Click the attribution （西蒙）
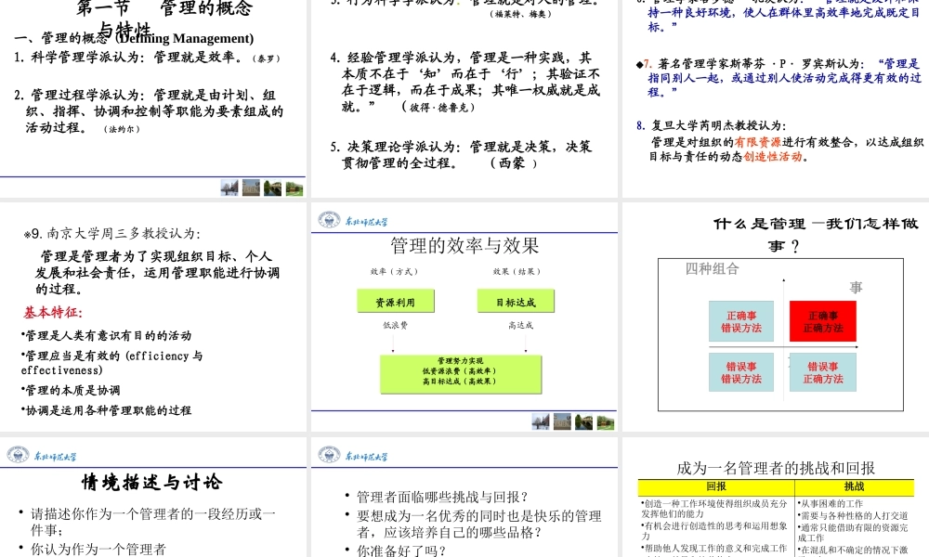Image resolution: width=929 pixels, height=557 pixels. tap(513, 162)
